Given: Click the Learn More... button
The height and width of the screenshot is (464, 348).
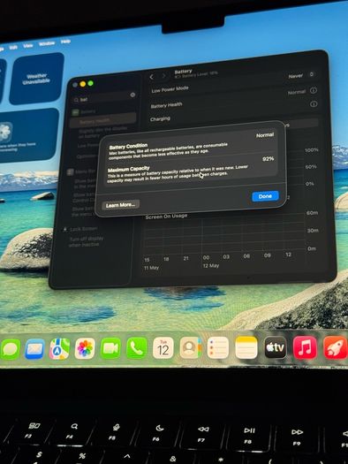Looking at the screenshot, I should click(121, 205).
